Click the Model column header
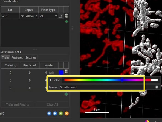The width and height of the screenshot is (162, 122). point(49,65)
